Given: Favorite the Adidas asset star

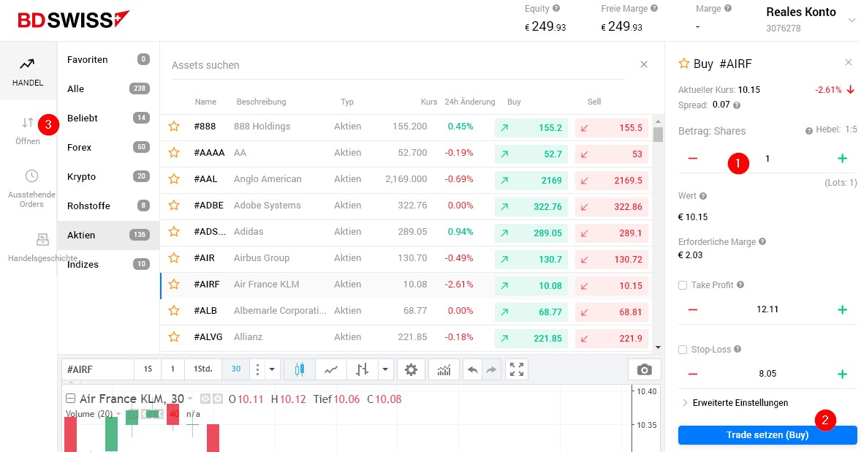Looking at the screenshot, I should tap(174, 232).
